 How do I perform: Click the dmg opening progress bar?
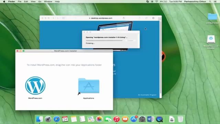pos(104,41)
